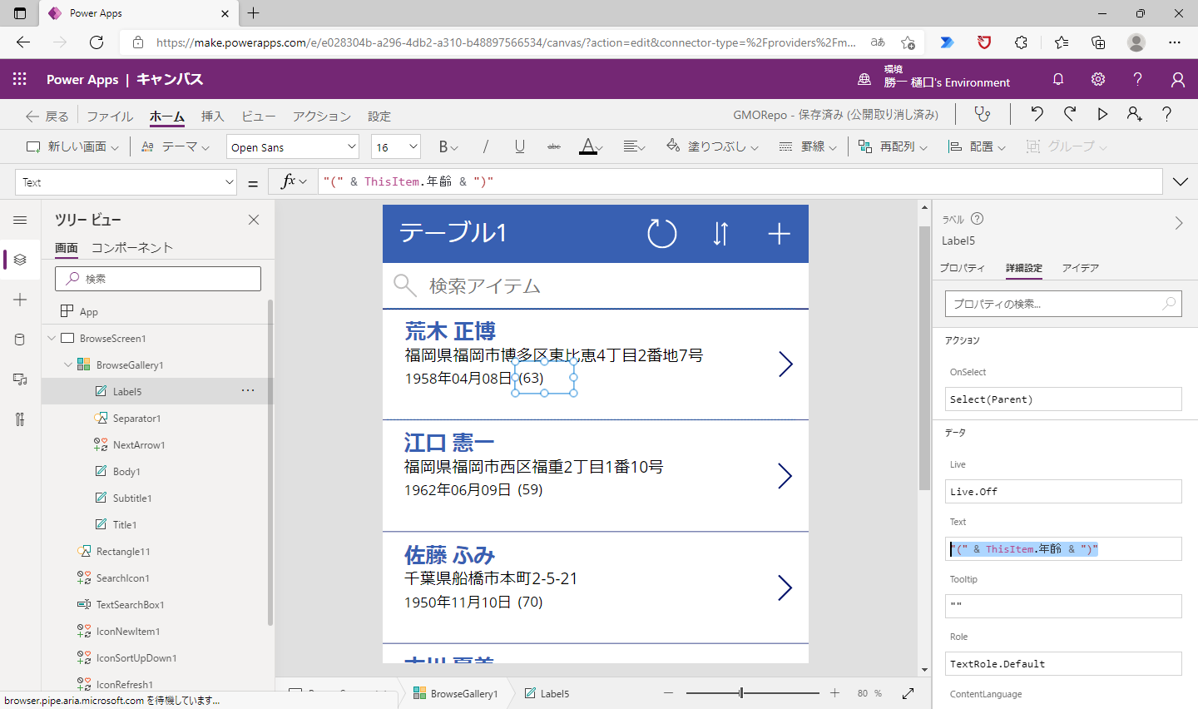Open the notifications bell
The height and width of the screenshot is (709, 1198).
click(1058, 79)
